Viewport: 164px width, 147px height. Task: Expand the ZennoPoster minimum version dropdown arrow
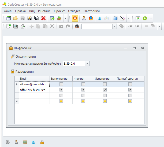click(x=87, y=64)
